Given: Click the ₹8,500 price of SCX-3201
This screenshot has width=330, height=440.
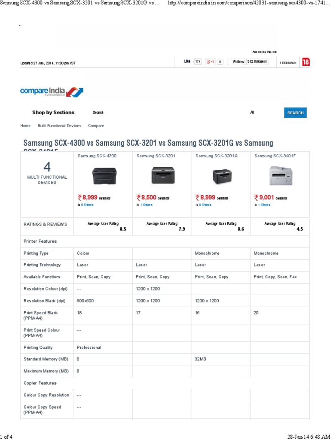Looking at the screenshot, I should [x=146, y=198].
